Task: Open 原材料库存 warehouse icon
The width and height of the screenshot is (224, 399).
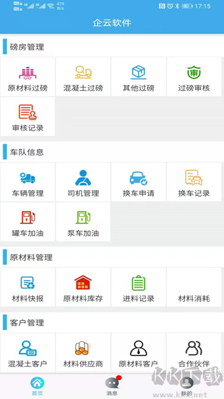Action: (83, 282)
